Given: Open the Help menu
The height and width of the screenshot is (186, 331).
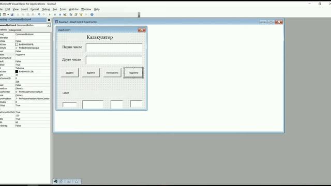Looking at the screenshot, I should [x=97, y=9].
